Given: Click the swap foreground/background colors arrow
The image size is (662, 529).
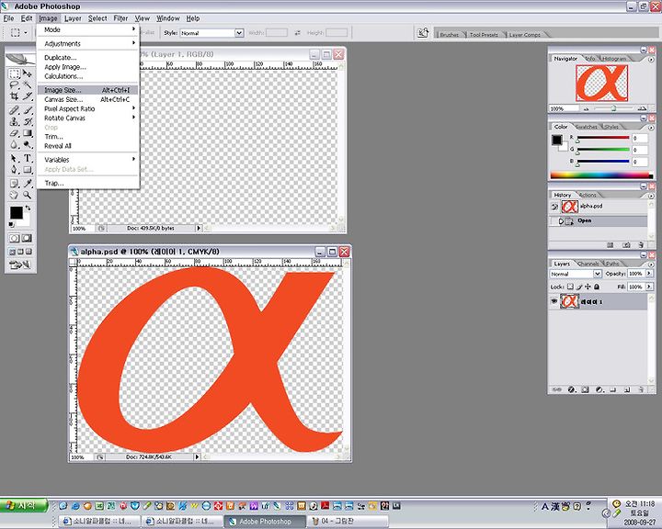Looking at the screenshot, I should pyautogui.click(x=28, y=208).
